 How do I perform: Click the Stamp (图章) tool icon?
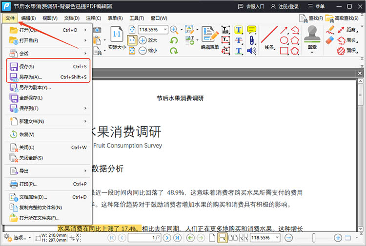click(x=312, y=34)
